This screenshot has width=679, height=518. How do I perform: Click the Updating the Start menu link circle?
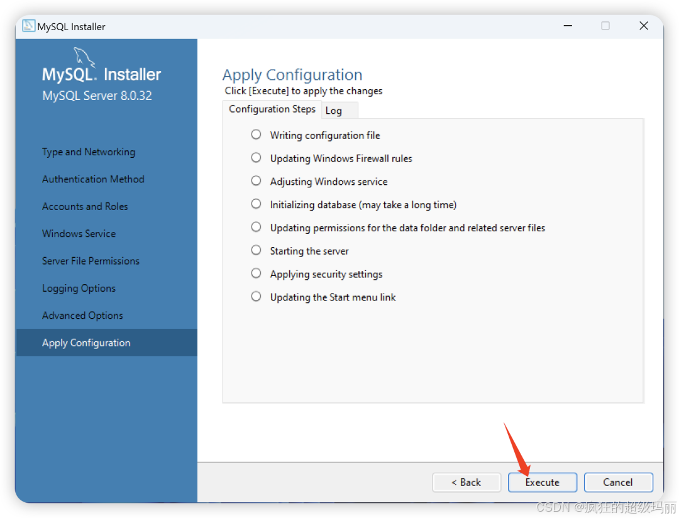256,296
